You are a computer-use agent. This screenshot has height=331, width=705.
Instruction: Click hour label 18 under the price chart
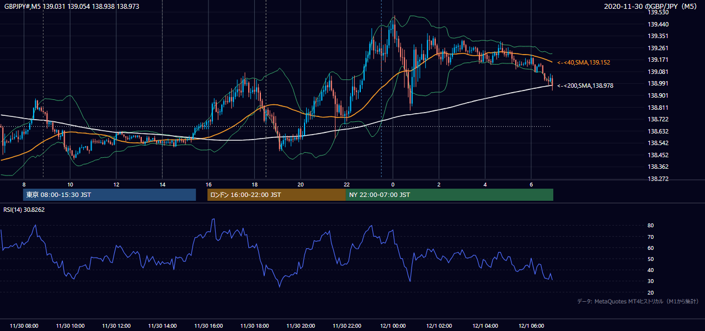click(x=255, y=184)
